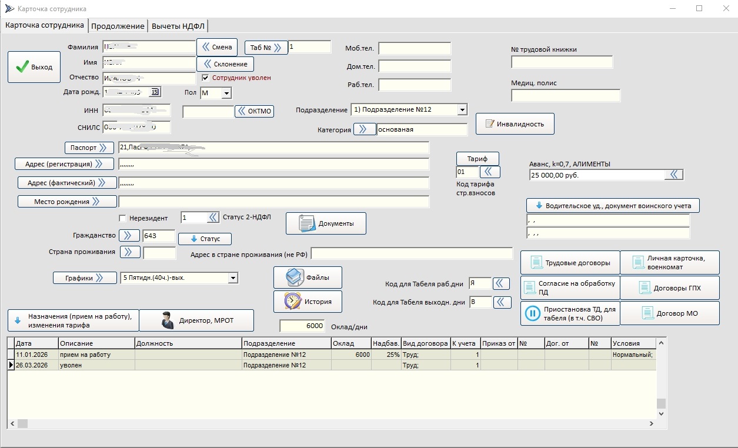Click the arrow next to Статус 2-НДФЛ field
738x448 pixels.
click(x=213, y=218)
